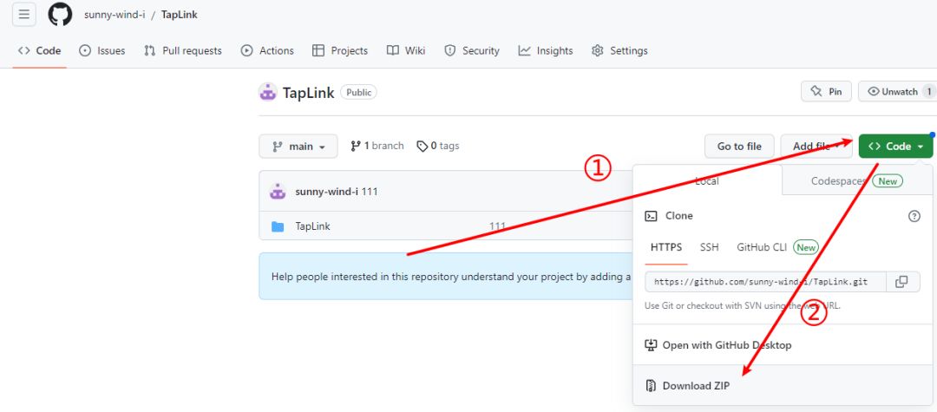The height and width of the screenshot is (412, 937).
Task: Click the TapLink folder icon
Action: 278,226
